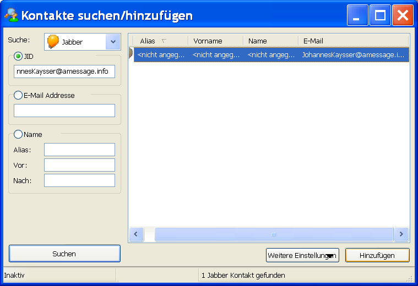
Task: Click into the JID text field
Action: tap(64, 71)
